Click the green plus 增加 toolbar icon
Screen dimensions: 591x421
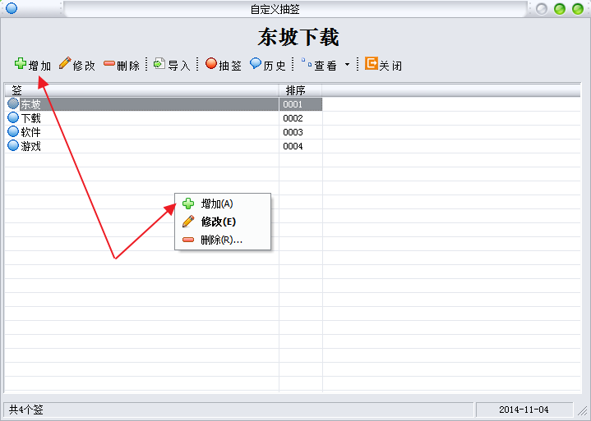coord(21,63)
